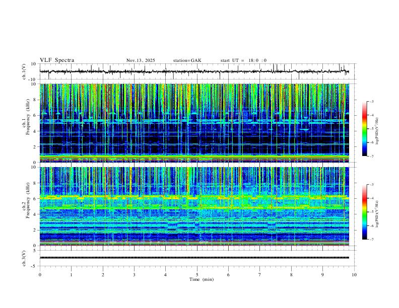Image resolution: width=399 pixels, height=308 pixels.
Task: Click the ch.2 spectrogram color scale bar
Action: tap(364, 212)
